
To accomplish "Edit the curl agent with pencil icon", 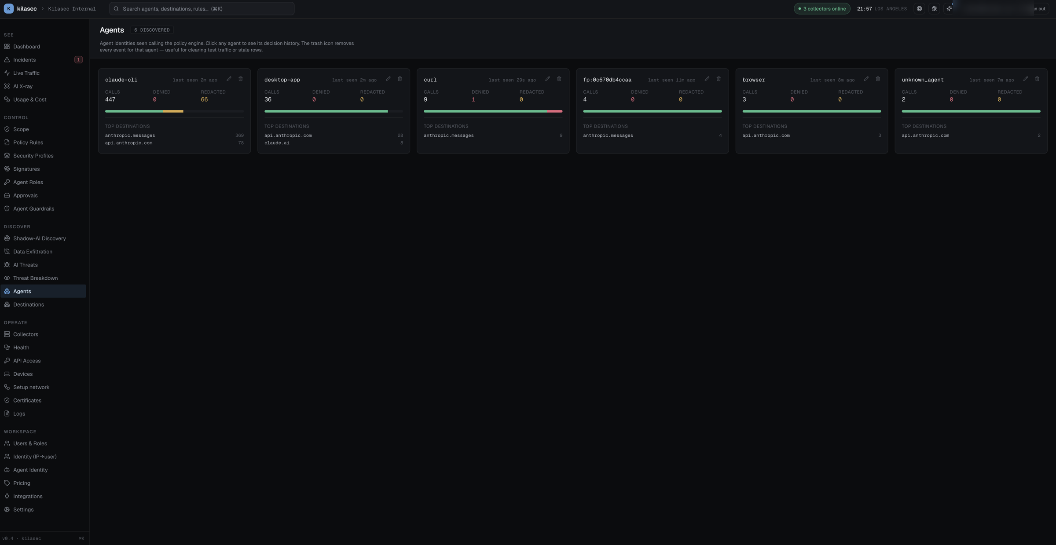I will pos(547,79).
